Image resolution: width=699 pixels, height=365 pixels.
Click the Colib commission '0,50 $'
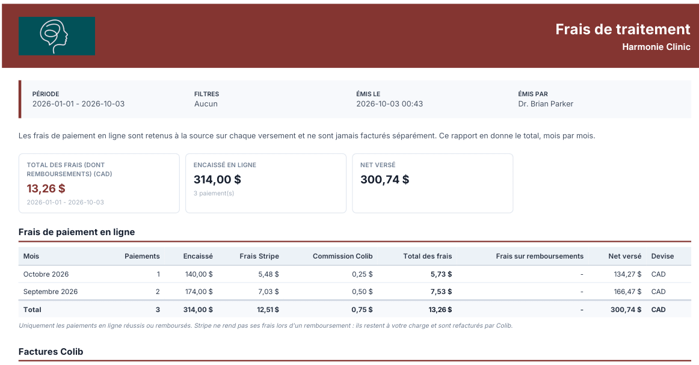[x=362, y=292]
